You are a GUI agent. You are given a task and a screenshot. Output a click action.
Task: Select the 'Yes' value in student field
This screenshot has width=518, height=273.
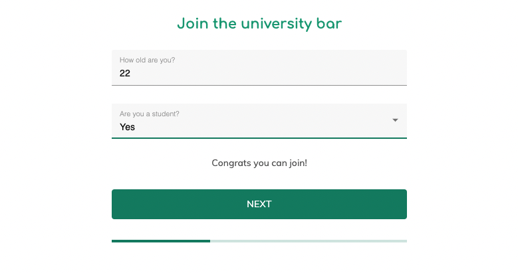[x=127, y=127]
